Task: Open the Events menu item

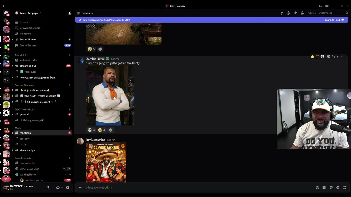Action: click(x=43, y=22)
